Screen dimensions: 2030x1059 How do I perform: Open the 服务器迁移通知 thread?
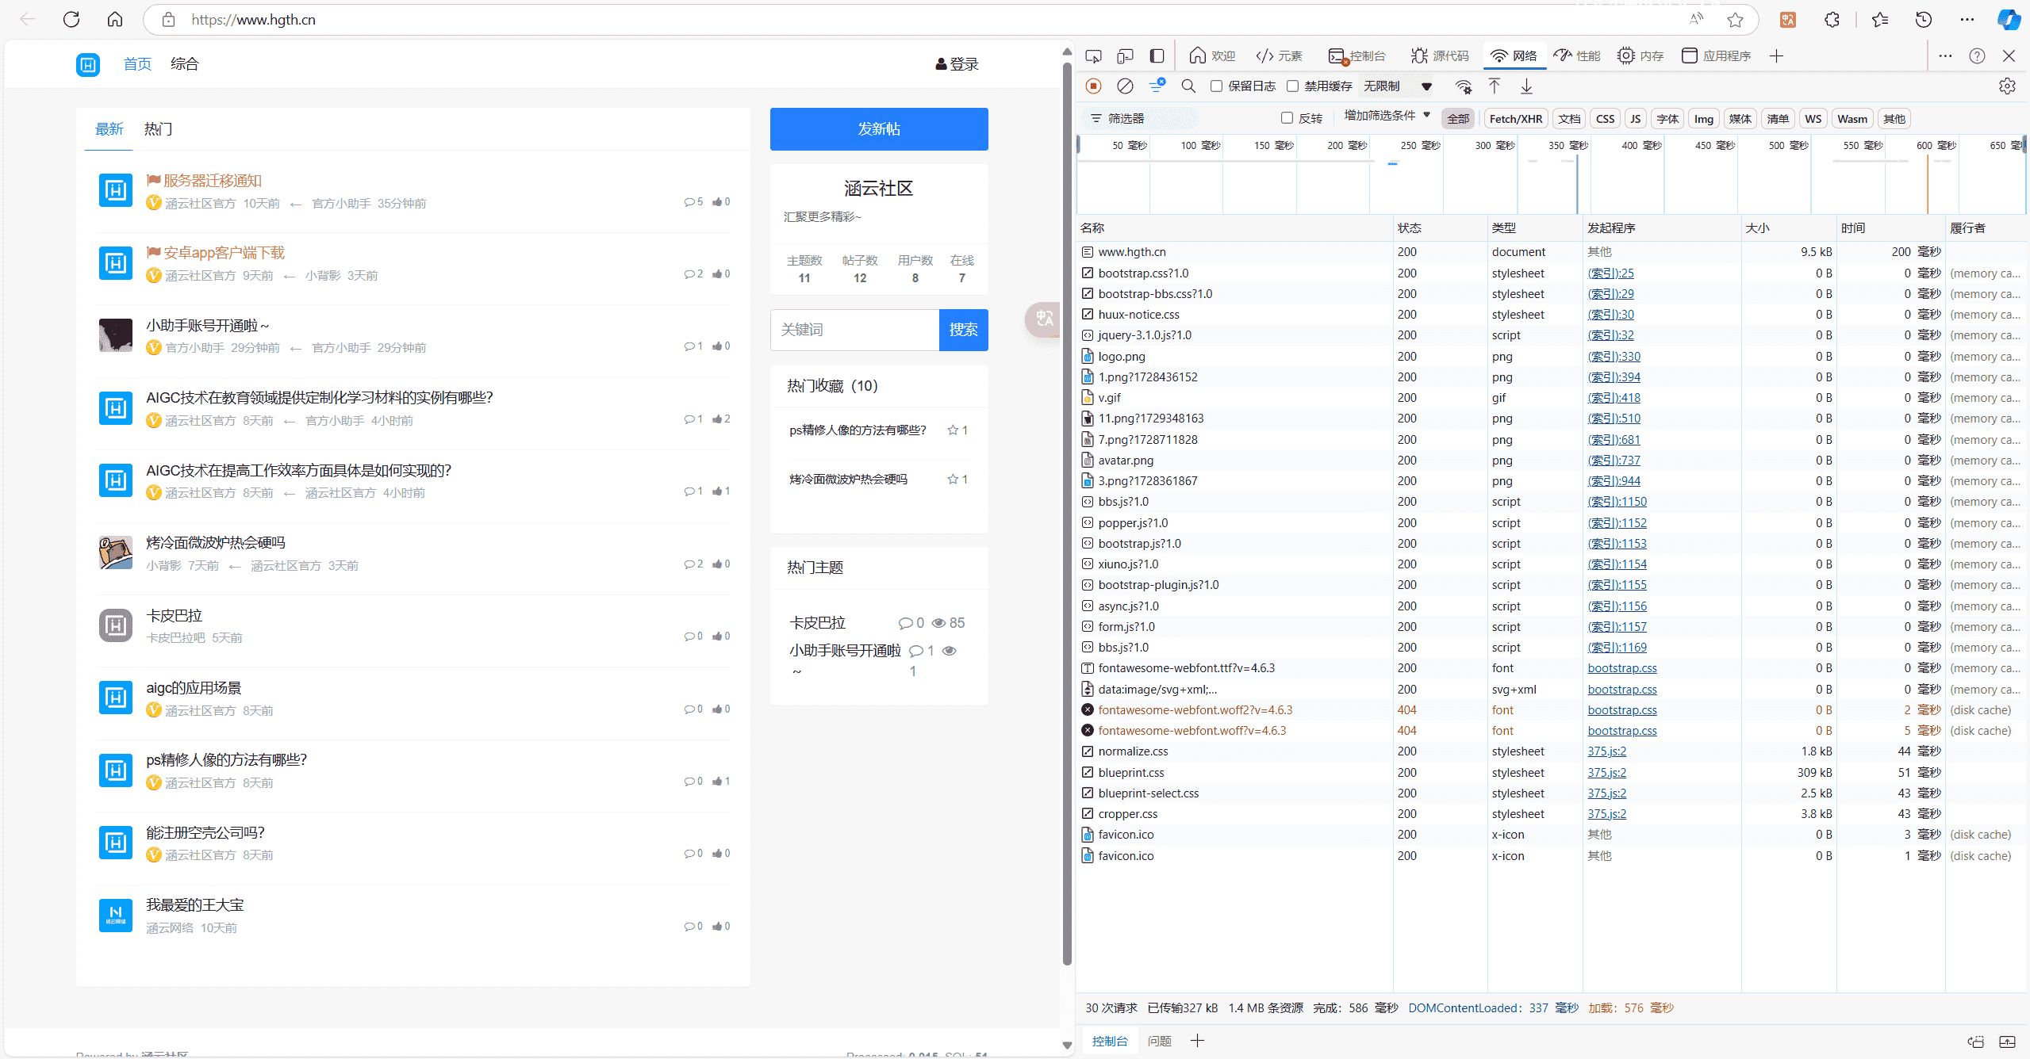pos(212,181)
